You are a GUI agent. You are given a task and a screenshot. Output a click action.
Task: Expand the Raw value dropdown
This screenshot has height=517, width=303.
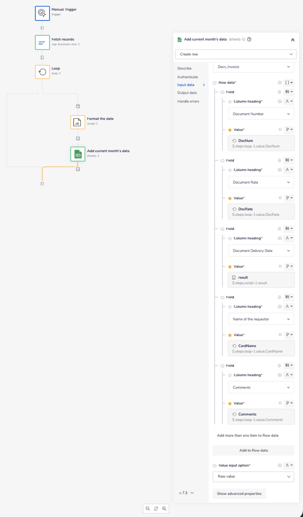pyautogui.click(x=253, y=476)
